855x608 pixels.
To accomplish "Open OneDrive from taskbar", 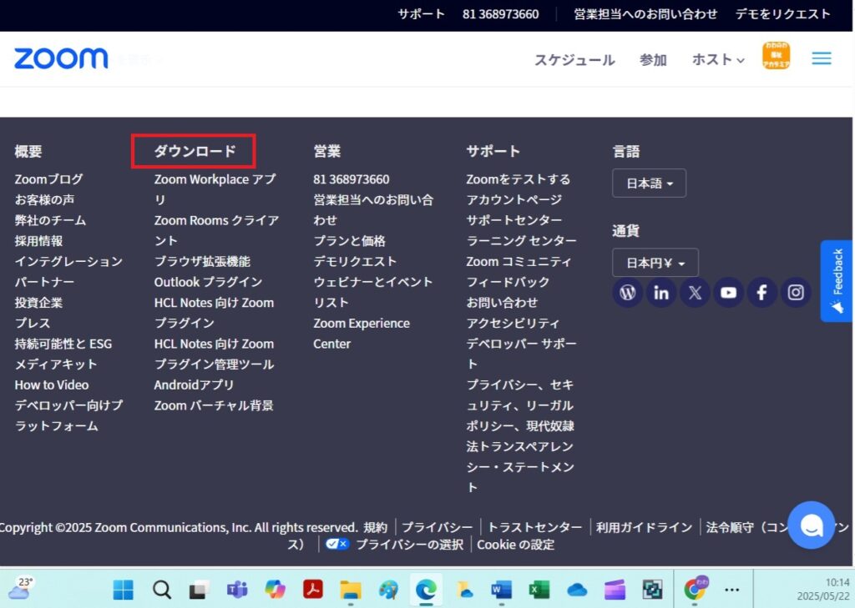I will (x=577, y=590).
